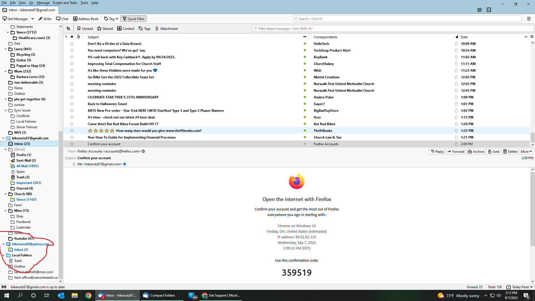The width and height of the screenshot is (535, 301).
Task: Delete the Confirm your account email
Action: (510, 151)
